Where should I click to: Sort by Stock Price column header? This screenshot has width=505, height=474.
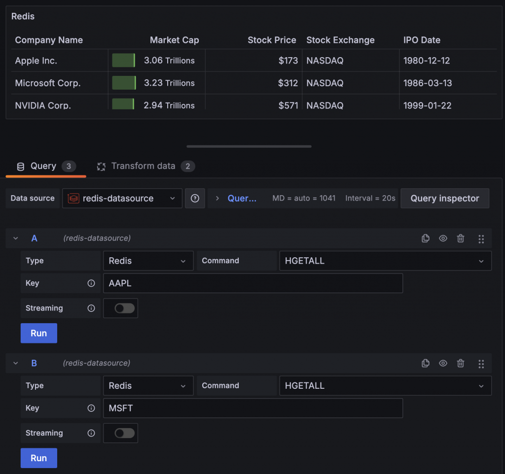coord(272,40)
